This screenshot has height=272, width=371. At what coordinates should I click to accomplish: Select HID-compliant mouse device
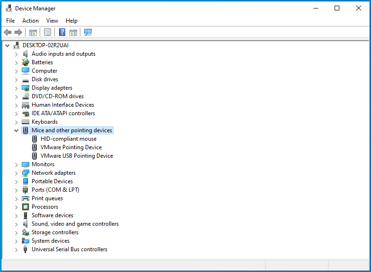[68, 139]
